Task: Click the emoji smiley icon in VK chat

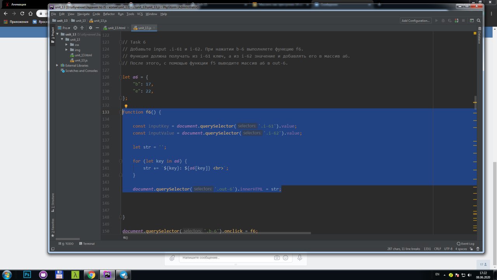Action: click(x=286, y=257)
